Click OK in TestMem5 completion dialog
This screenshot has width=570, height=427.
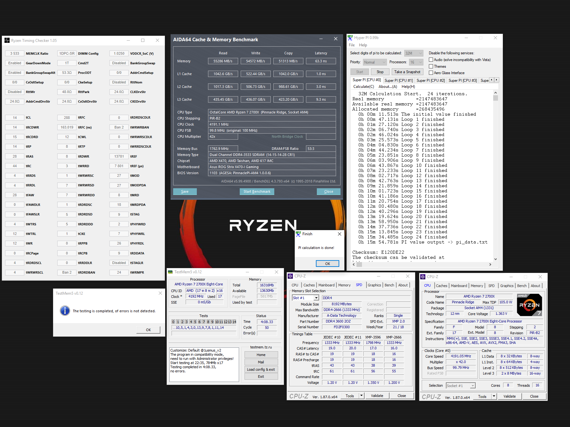coord(148,330)
